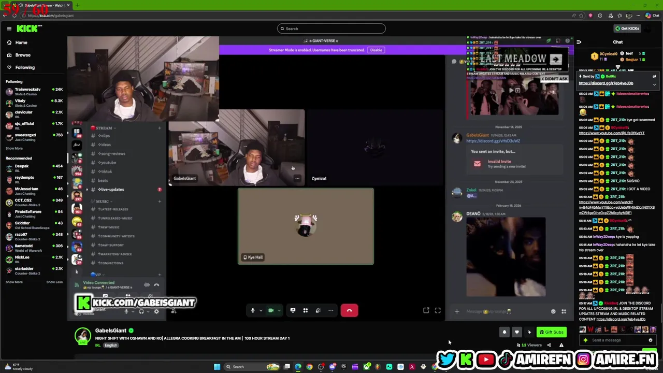Screen dimensions: 663x373
Task: Collapse the STREAM category in Discord
Action: click(104, 128)
